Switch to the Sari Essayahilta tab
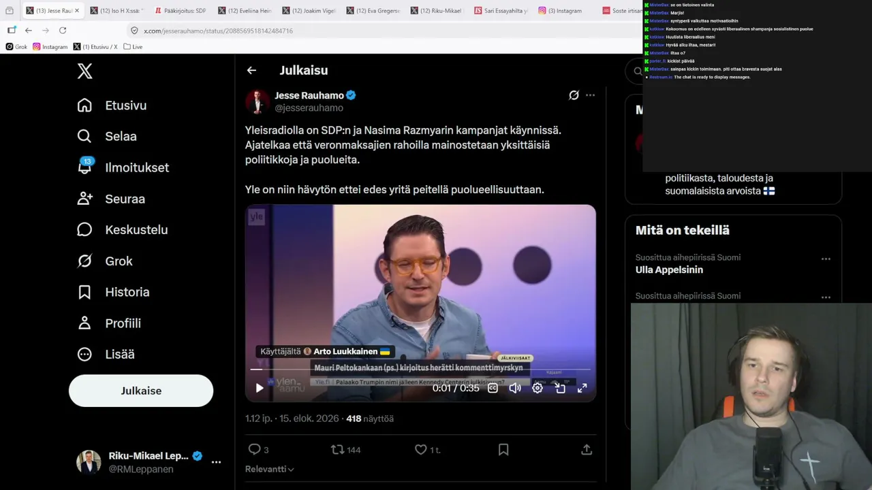Image resolution: width=872 pixels, height=490 pixels. pyautogui.click(x=501, y=11)
